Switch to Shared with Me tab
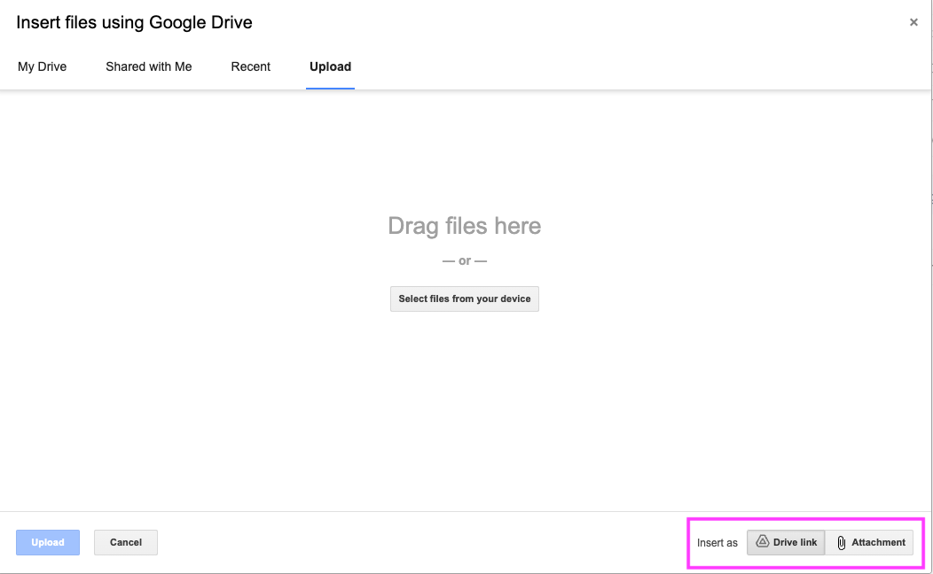This screenshot has width=933, height=574. point(149,66)
